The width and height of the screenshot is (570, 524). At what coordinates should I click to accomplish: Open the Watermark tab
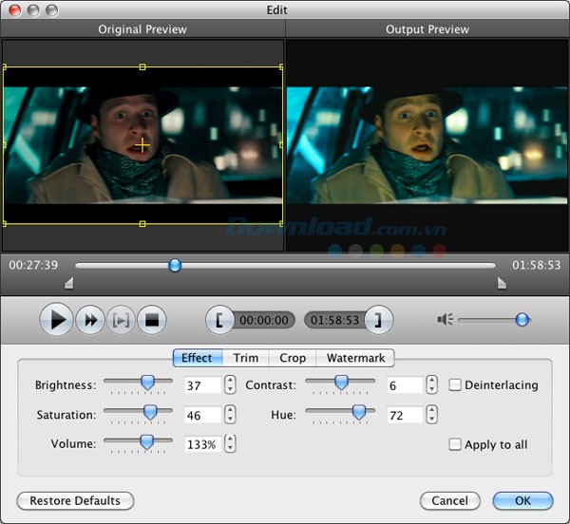click(x=355, y=358)
